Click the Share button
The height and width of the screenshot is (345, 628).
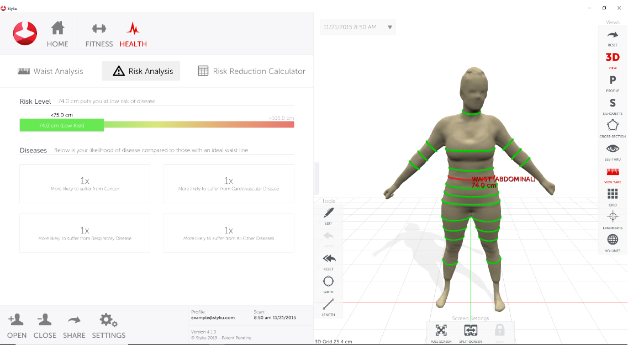point(74,325)
